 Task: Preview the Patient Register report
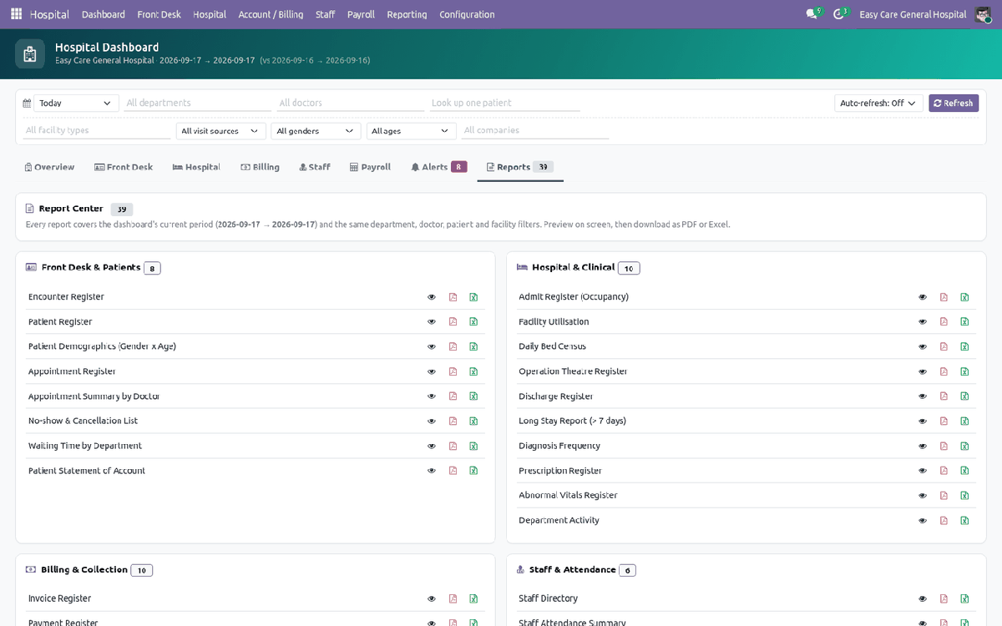432,322
